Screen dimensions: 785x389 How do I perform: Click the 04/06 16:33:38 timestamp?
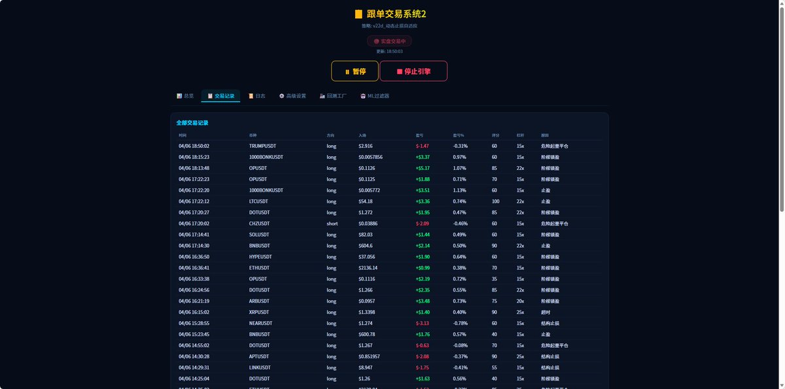(x=194, y=279)
